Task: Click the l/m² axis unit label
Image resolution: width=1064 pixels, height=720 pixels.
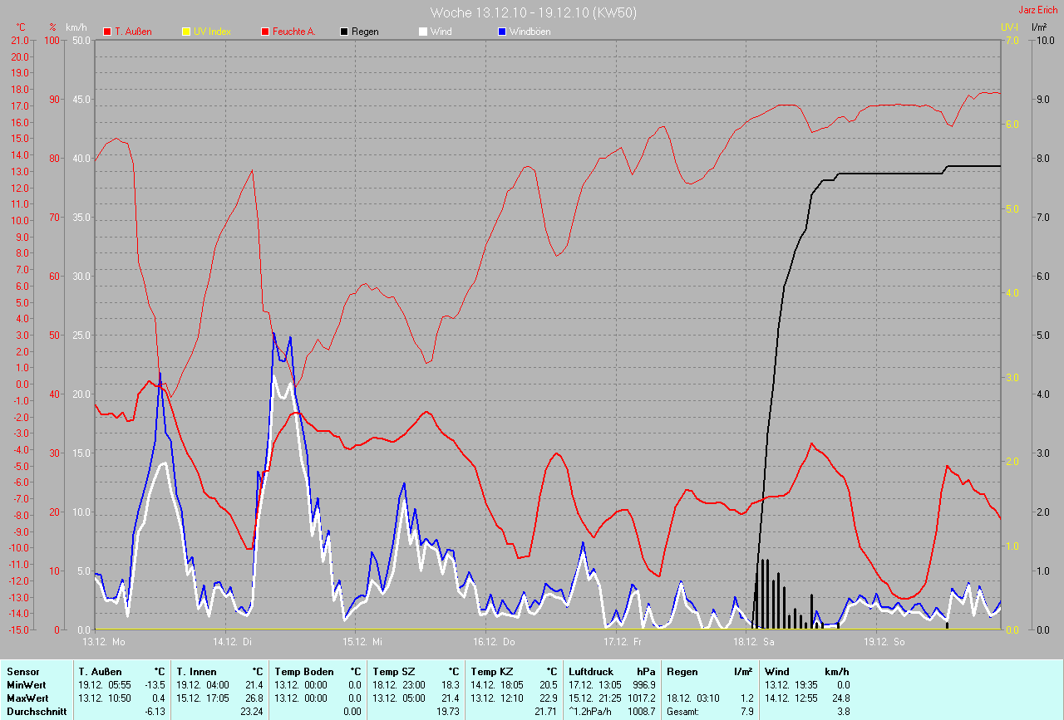Action: 1038,27
